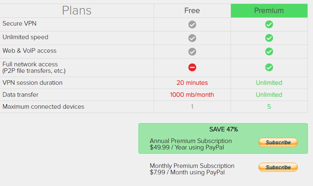The width and height of the screenshot is (313, 186).
Task: Click Unlimited in Data transfer row
Action: tap(269, 94)
